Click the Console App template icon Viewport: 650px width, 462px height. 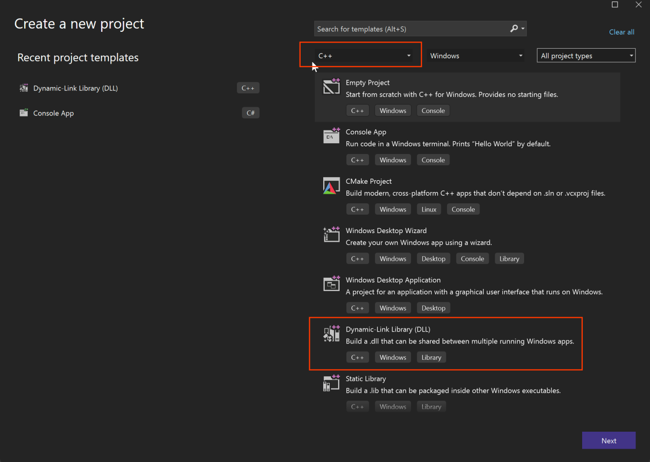(331, 136)
